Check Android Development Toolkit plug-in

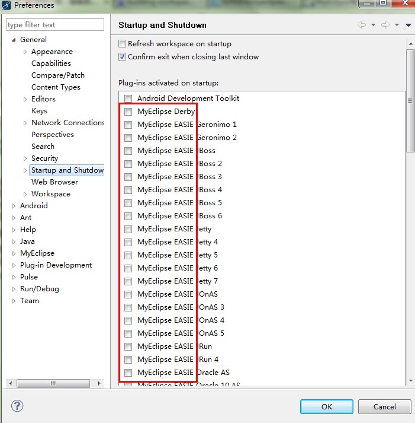128,98
